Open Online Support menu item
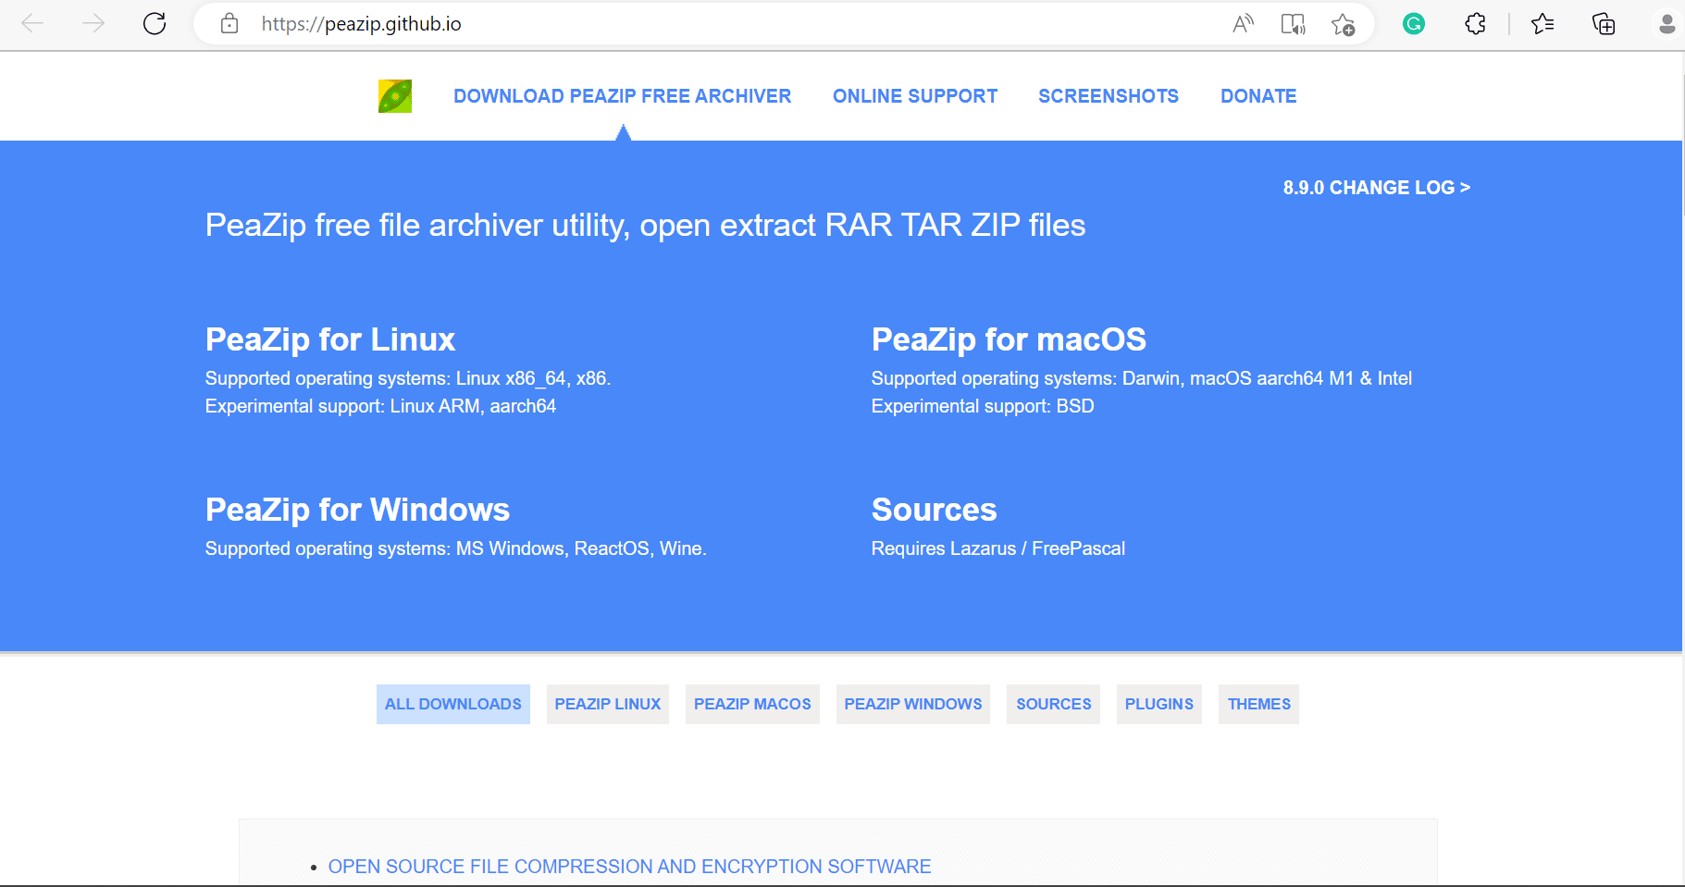This screenshot has height=887, width=1685. (915, 96)
